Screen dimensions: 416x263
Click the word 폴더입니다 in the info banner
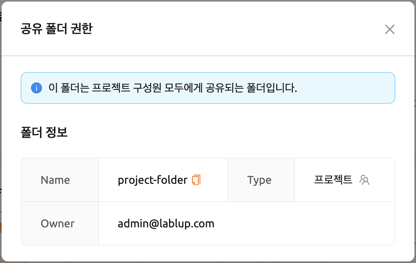(272, 88)
